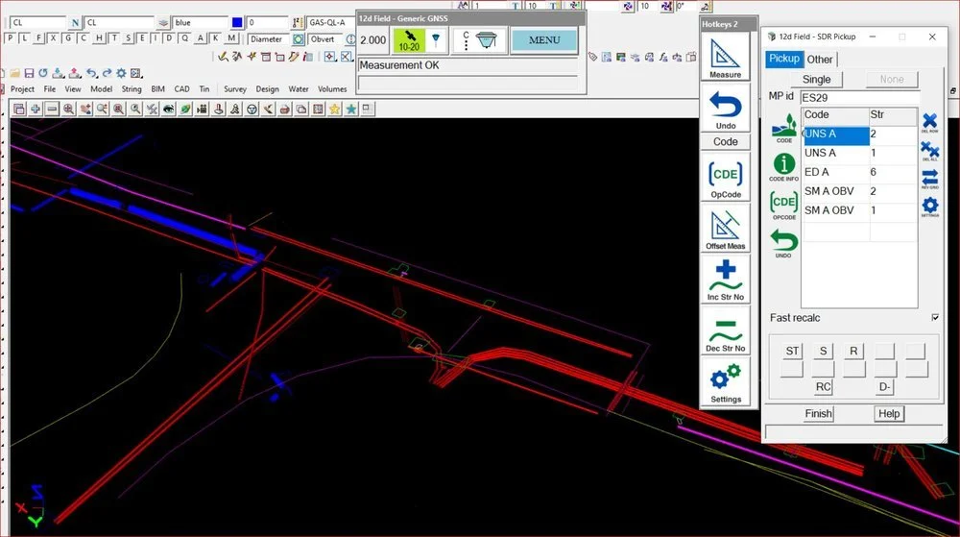Select the Offset Meas hotkey
960x537 pixels.
[x=725, y=229]
